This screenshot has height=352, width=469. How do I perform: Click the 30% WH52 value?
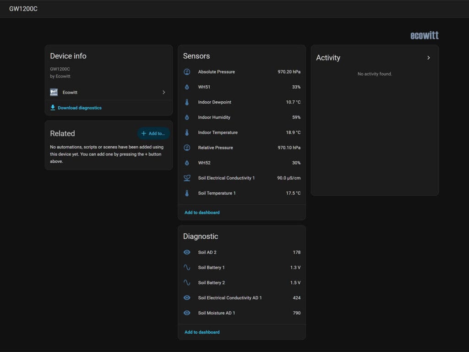pos(296,163)
